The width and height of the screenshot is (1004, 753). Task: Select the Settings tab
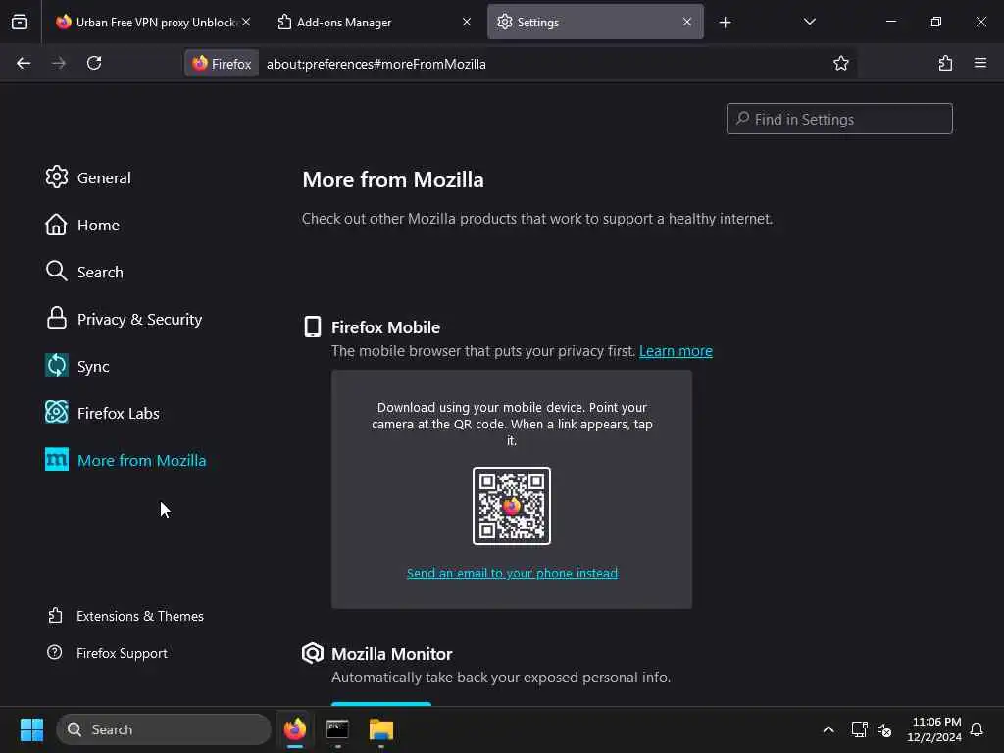pyautogui.click(x=595, y=23)
